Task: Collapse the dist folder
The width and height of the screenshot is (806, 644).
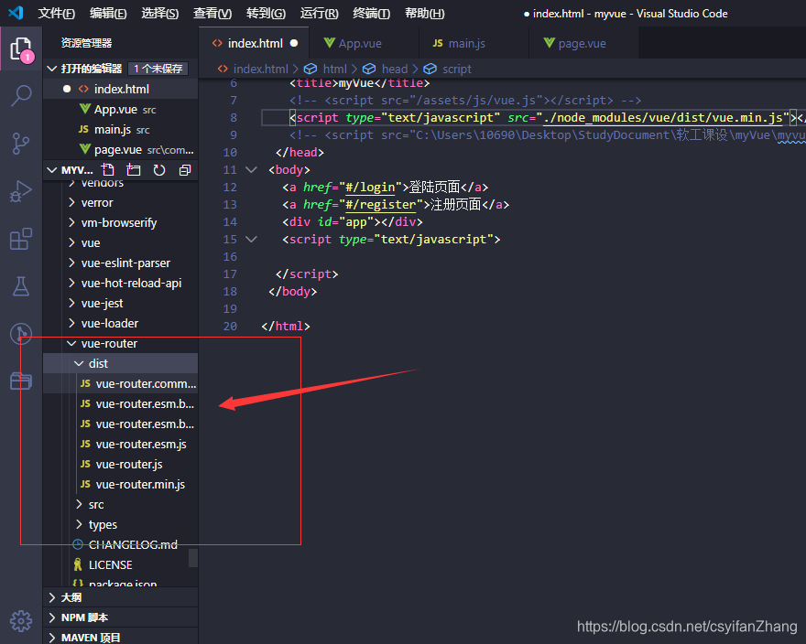Action: tap(120, 363)
